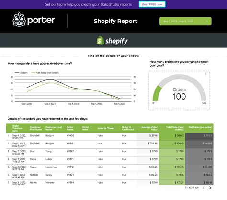This screenshot has height=200, width=227.
Task: Select order number #9324 cell
Action: (70, 175)
